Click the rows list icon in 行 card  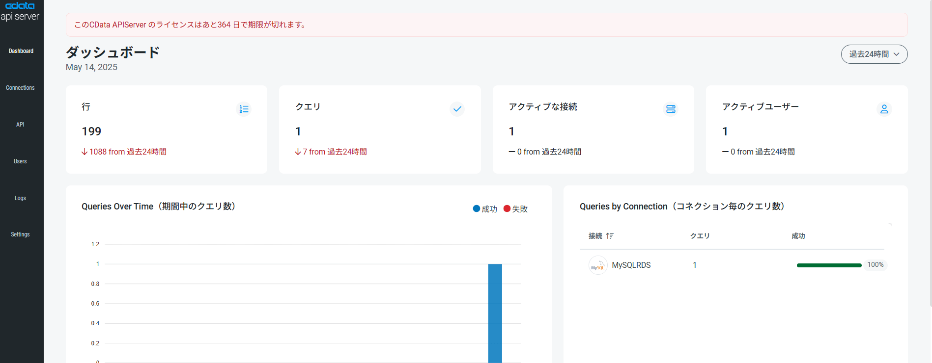244,109
